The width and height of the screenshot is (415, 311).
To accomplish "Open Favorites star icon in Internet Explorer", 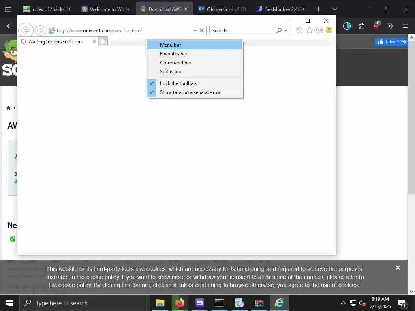I will [309, 30].
